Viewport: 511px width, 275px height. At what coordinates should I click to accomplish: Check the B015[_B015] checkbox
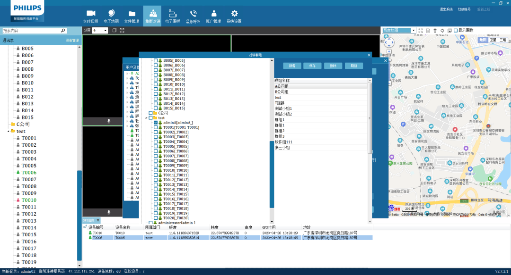[x=156, y=108]
